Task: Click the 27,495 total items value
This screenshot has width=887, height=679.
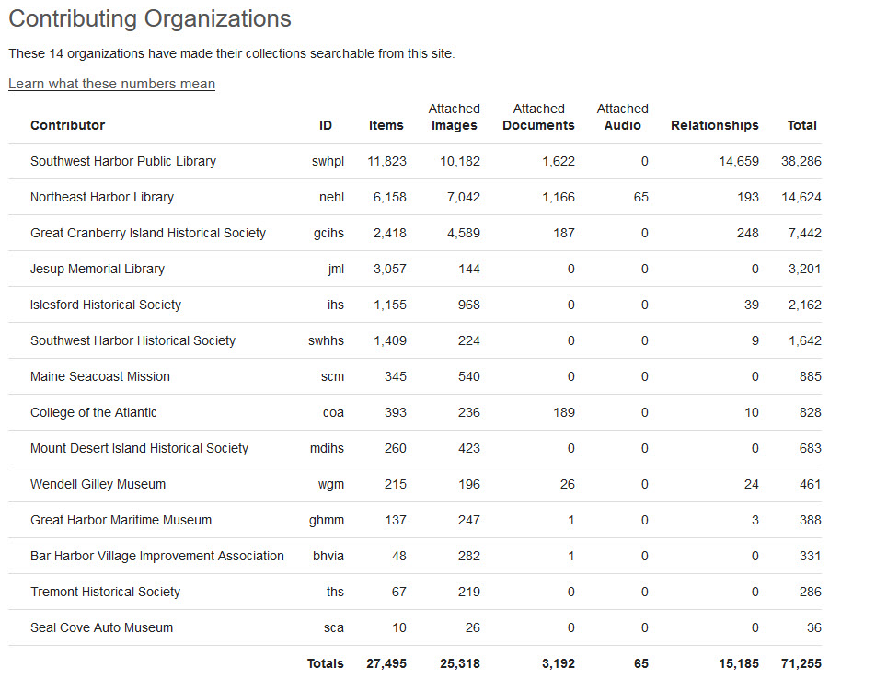Action: click(386, 663)
